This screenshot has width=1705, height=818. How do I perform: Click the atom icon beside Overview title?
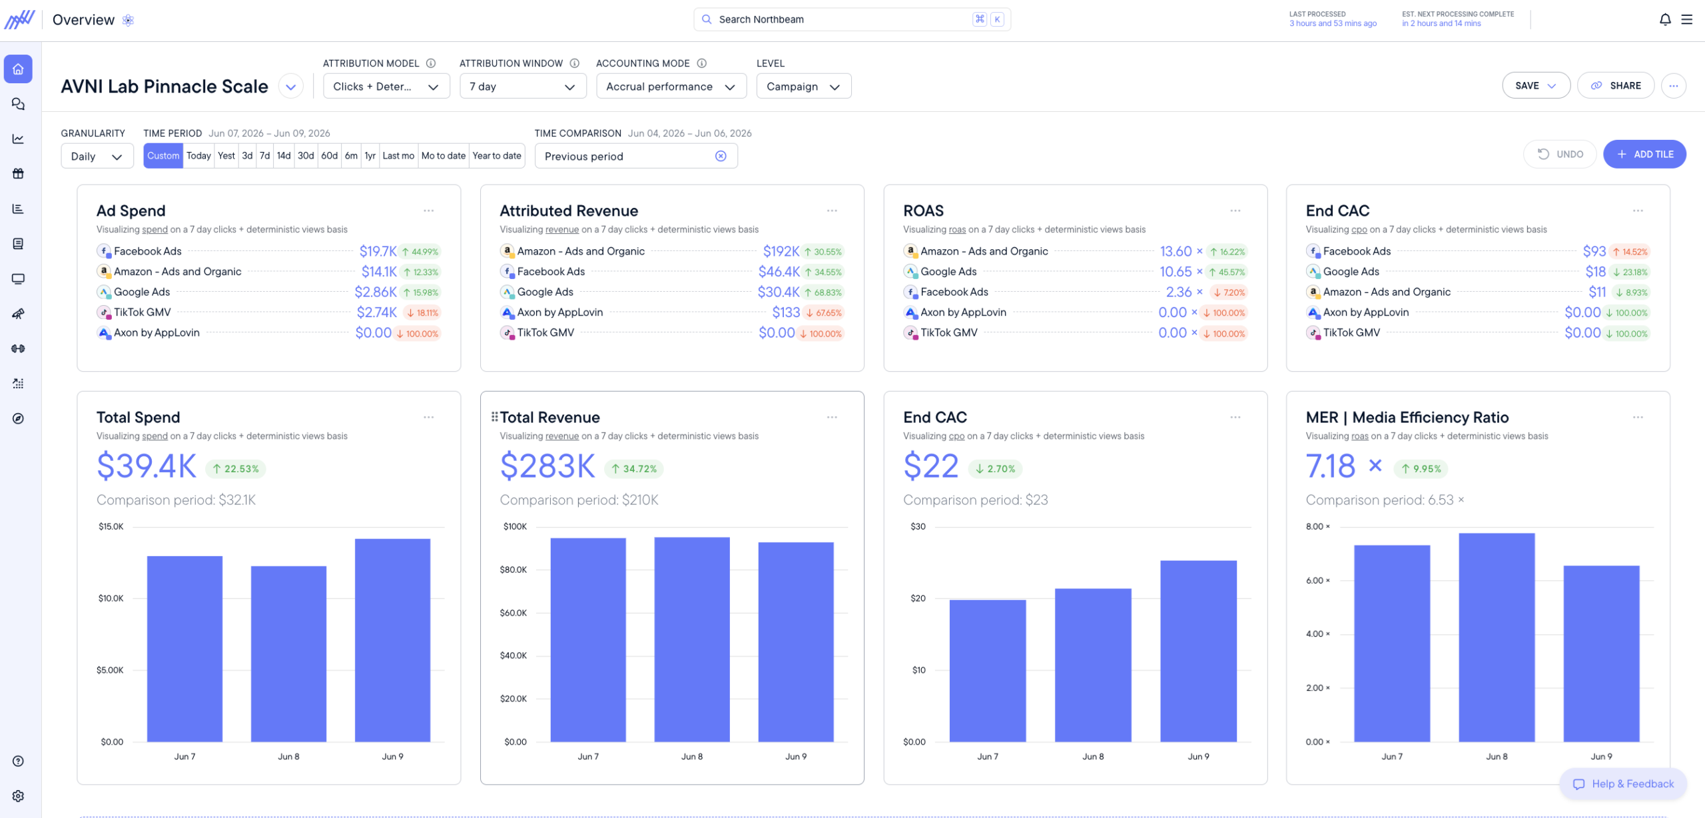pos(128,20)
